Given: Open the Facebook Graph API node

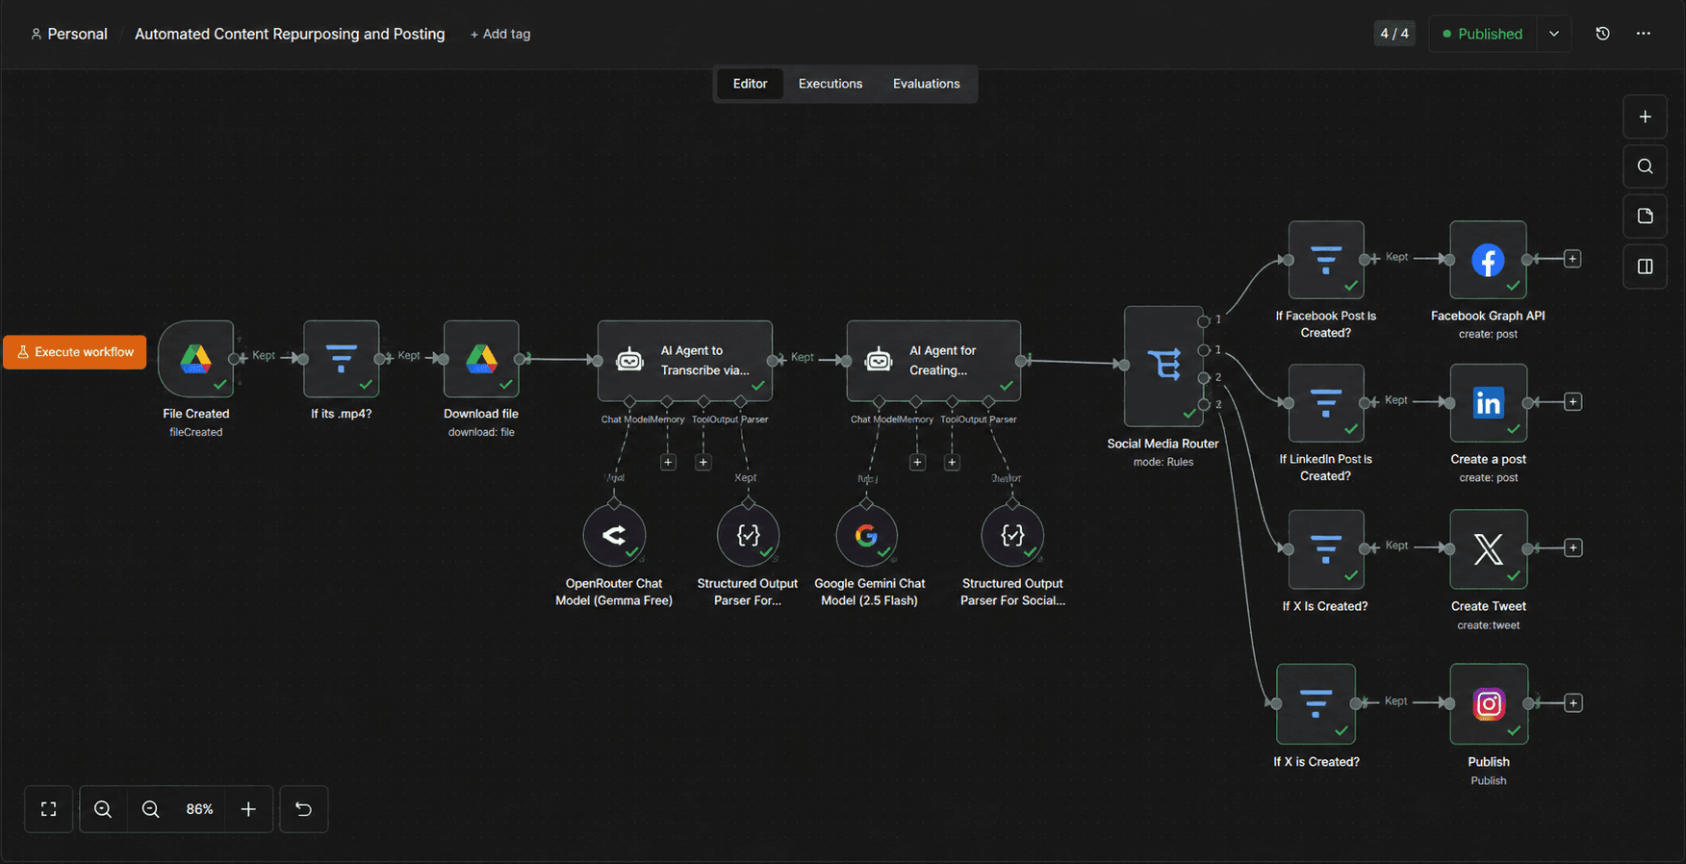Looking at the screenshot, I should pyautogui.click(x=1488, y=260).
